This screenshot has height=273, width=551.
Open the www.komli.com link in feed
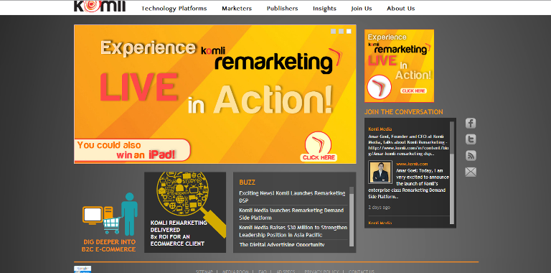[x=412, y=164]
